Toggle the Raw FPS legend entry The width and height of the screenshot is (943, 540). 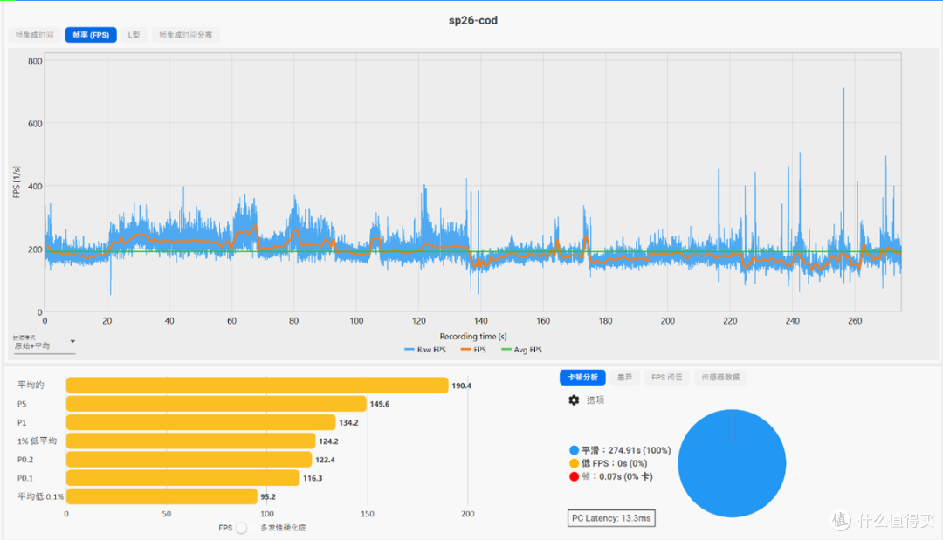coord(425,350)
